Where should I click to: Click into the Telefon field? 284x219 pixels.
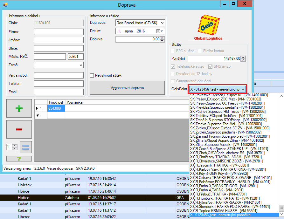[59, 84]
